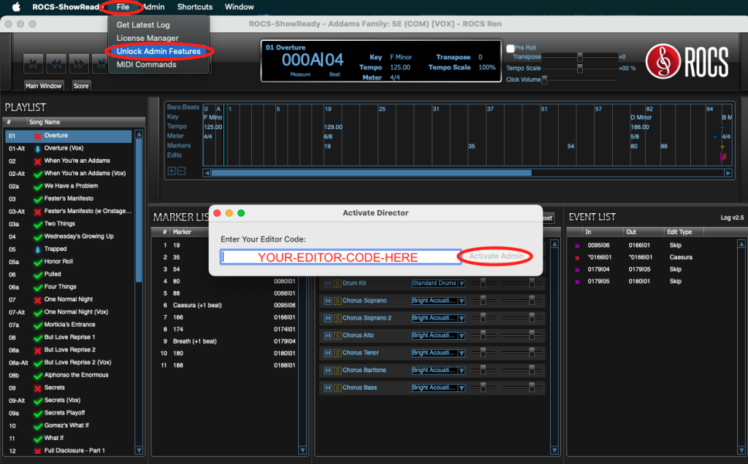This screenshot has width=748, height=464.
Task: Click the red X icon beside Secrets
Action: 38,388
